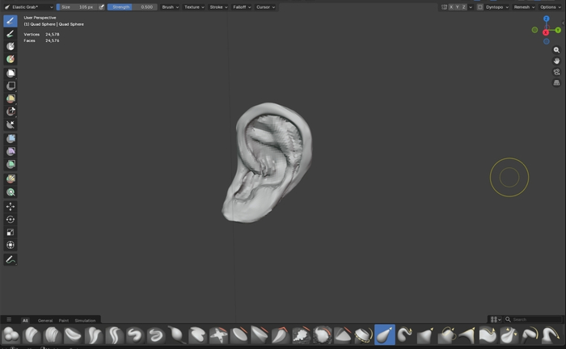The image size is (566, 349).
Task: Click the hand Pan view gizmo
Action: pos(556,61)
